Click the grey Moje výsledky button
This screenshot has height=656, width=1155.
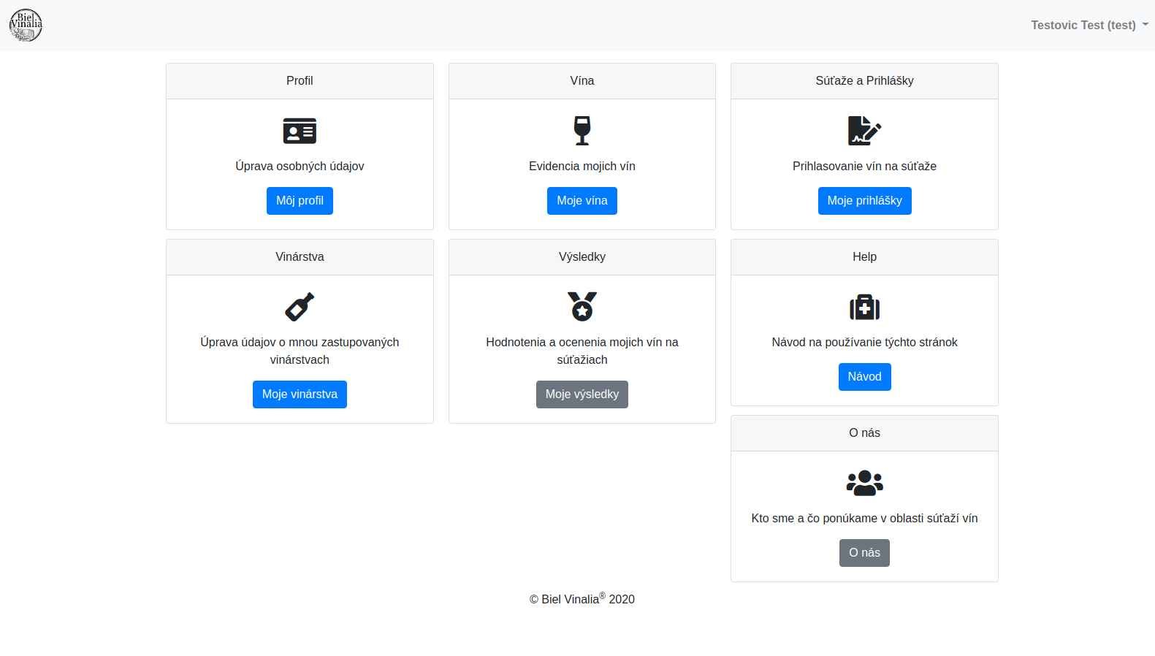(x=582, y=394)
